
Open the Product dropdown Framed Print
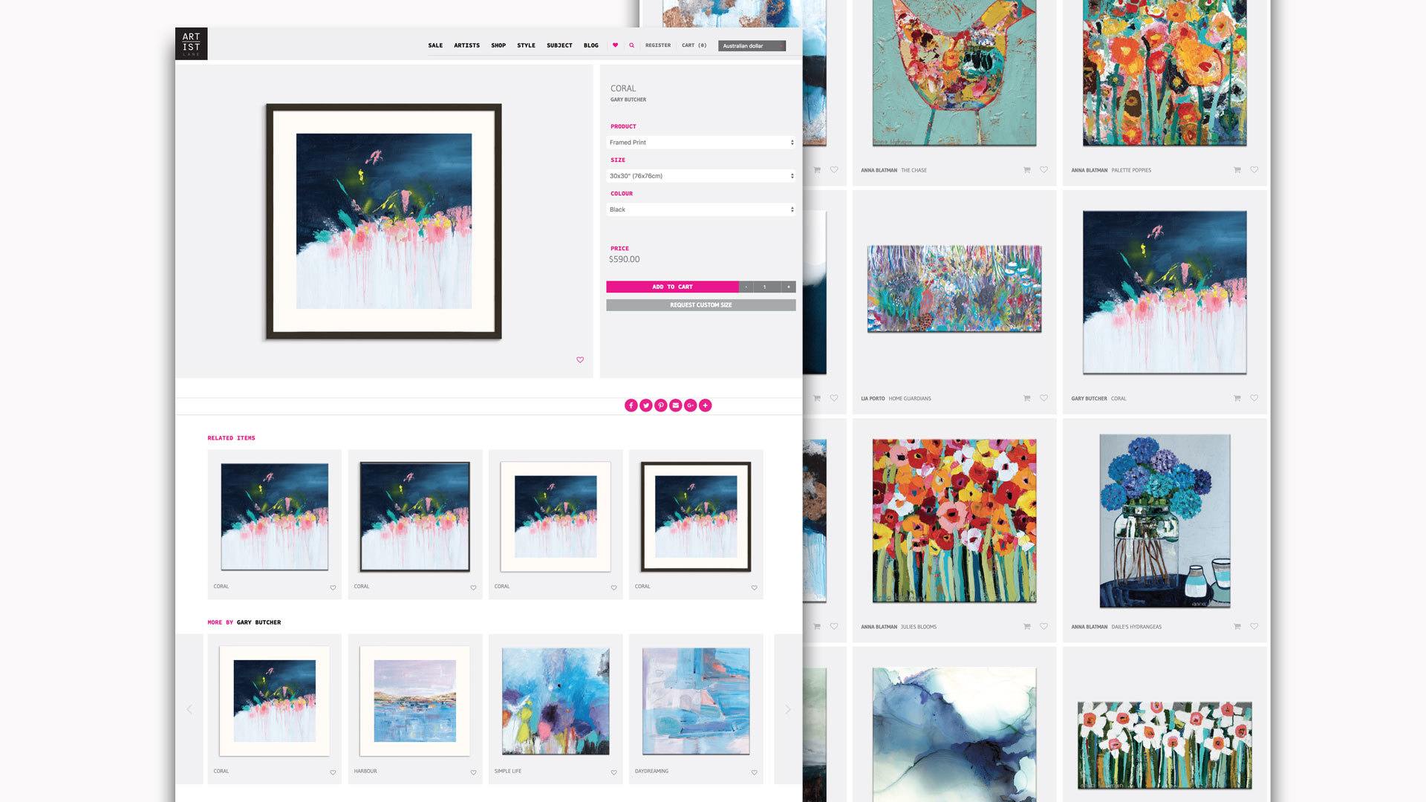coord(700,143)
